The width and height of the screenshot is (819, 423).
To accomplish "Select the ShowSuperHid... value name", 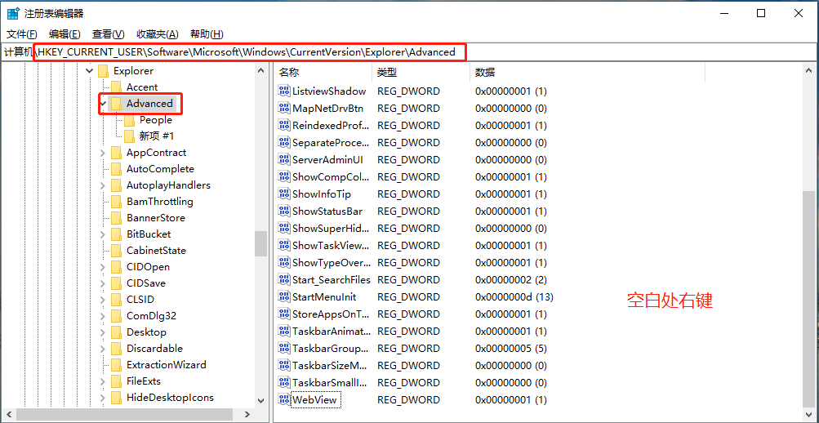I will click(331, 229).
